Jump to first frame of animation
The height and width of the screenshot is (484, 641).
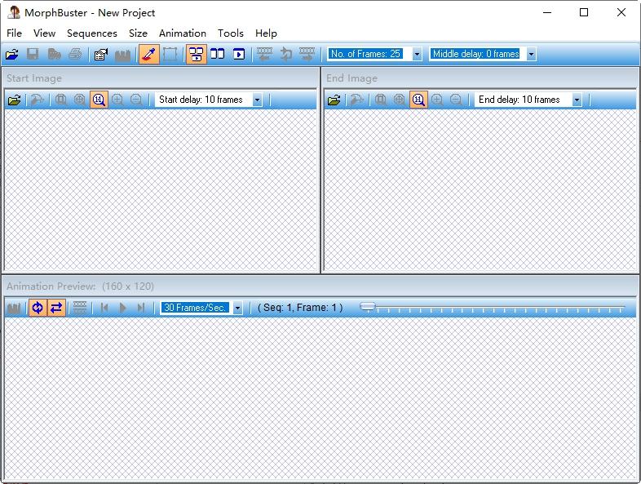click(104, 308)
